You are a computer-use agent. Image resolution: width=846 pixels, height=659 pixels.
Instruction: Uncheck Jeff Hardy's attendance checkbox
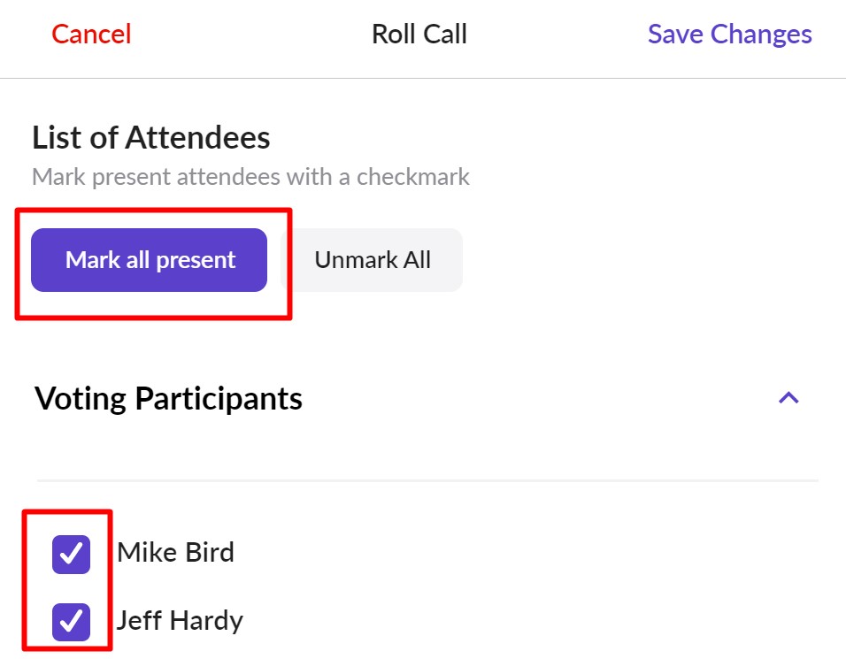(x=71, y=622)
